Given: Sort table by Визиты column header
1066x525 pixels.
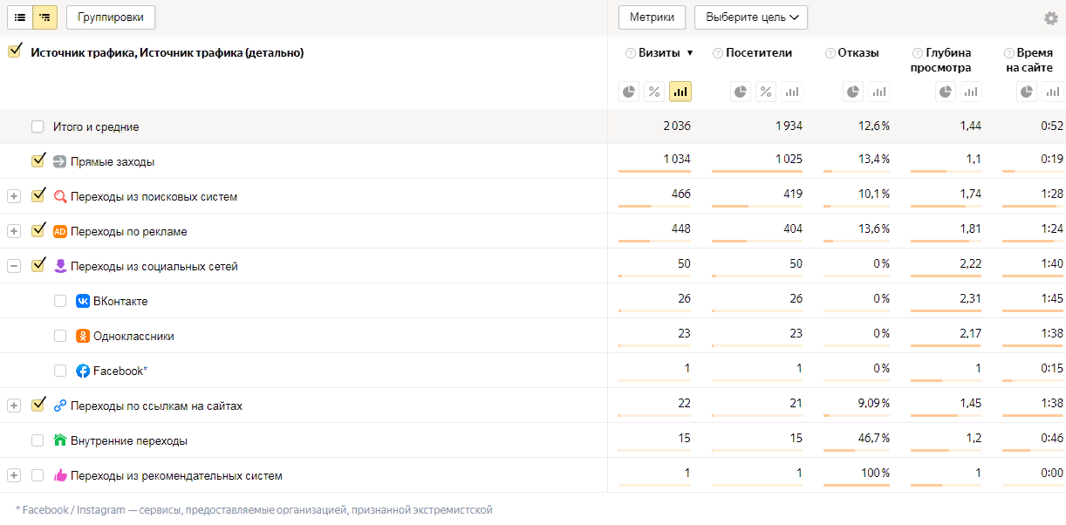Looking at the screenshot, I should 659,53.
